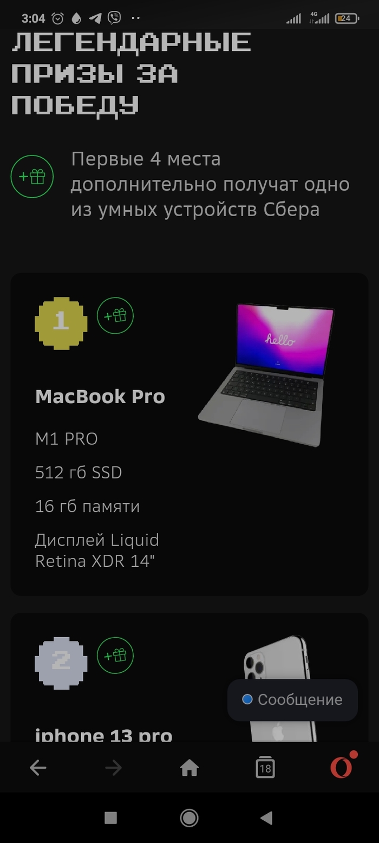Select the MacBook Pro title
Screen dimensions: 379x843
[100, 397]
